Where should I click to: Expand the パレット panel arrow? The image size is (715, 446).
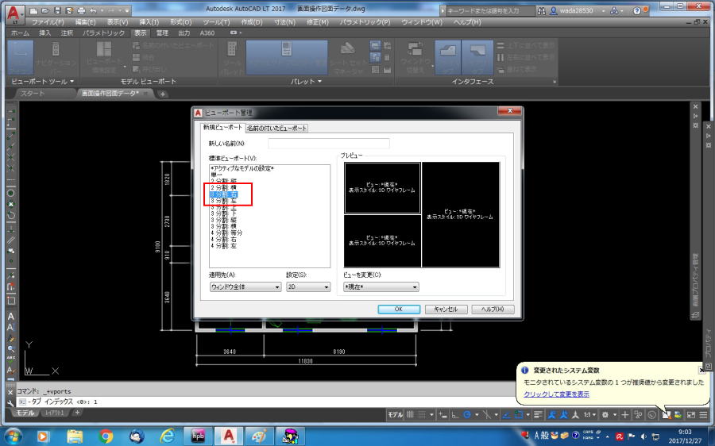(319, 82)
